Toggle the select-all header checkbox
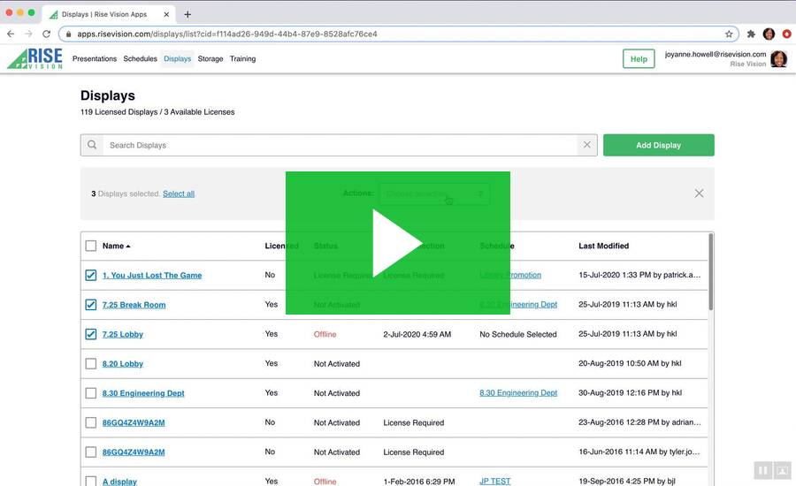Image resolution: width=796 pixels, height=486 pixels. 91,246
